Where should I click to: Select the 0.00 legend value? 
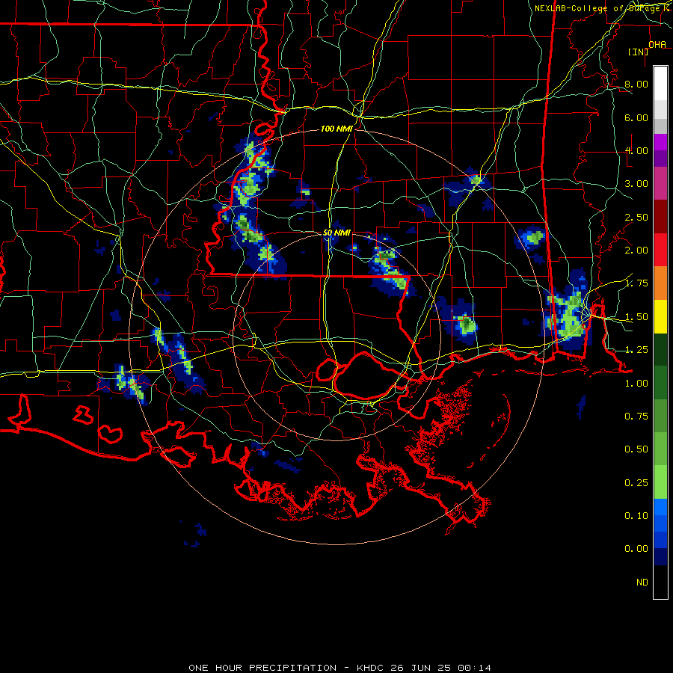636,549
